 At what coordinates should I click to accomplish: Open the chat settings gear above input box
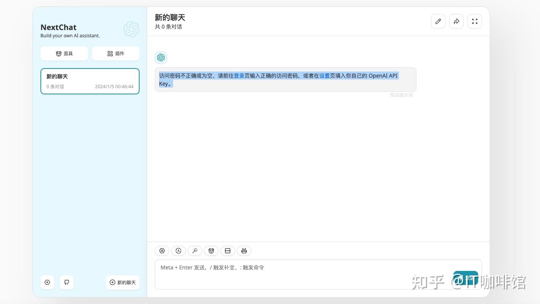(x=162, y=251)
